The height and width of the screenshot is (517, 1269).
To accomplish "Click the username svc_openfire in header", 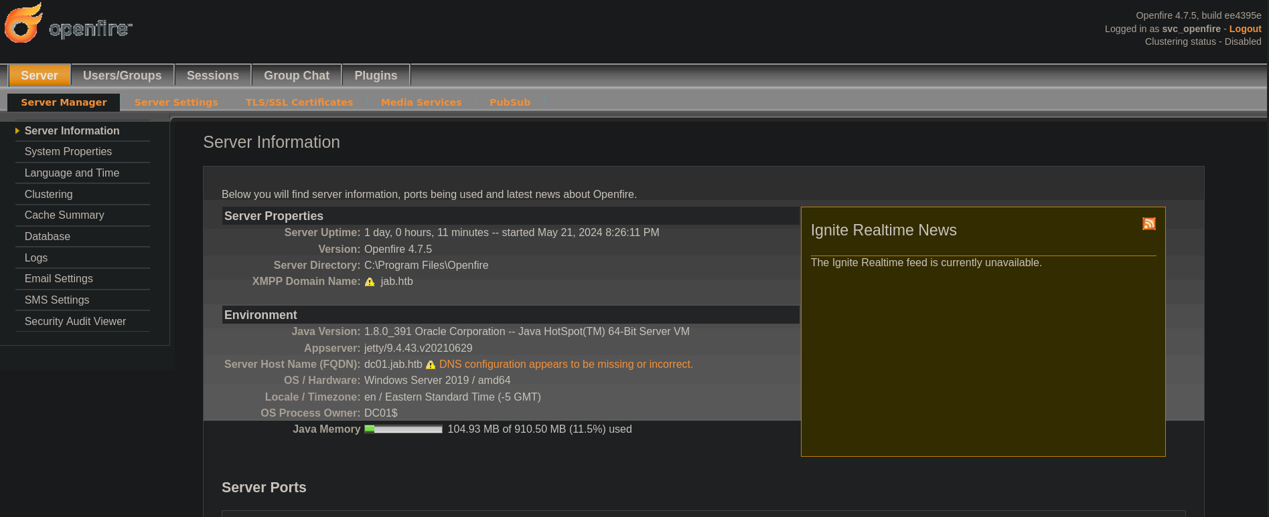I will click(x=1191, y=29).
